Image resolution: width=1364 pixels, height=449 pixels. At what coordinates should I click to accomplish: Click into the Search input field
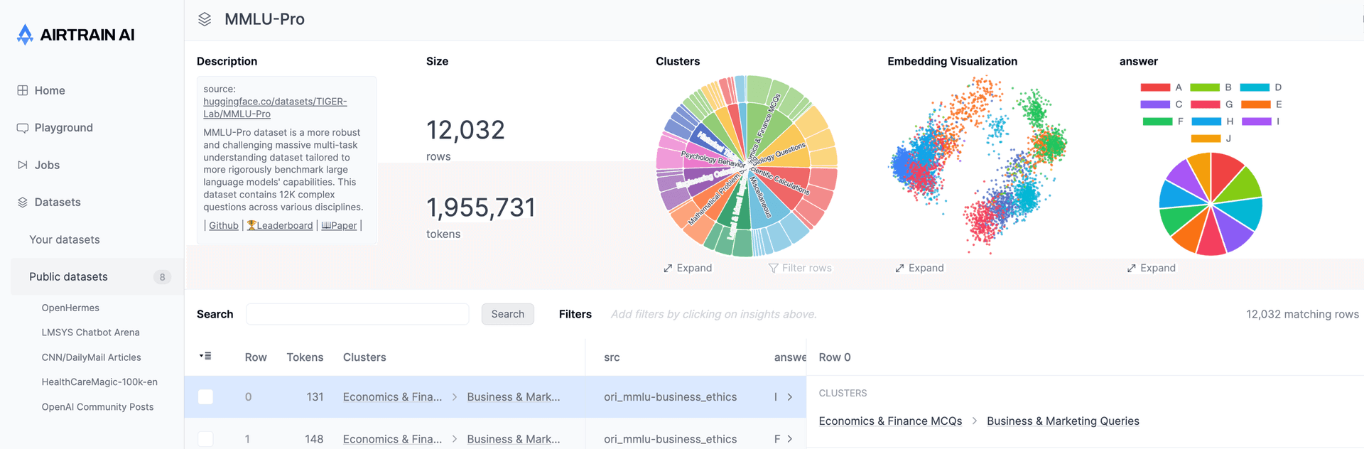click(357, 314)
